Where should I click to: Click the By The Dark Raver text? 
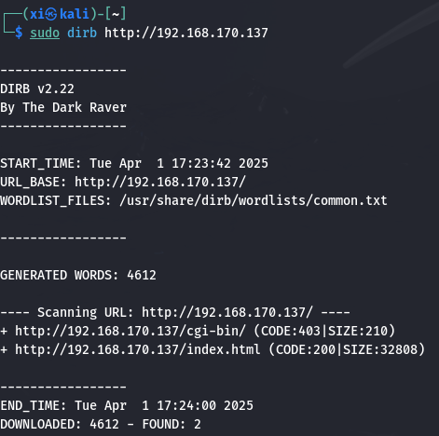tap(63, 107)
